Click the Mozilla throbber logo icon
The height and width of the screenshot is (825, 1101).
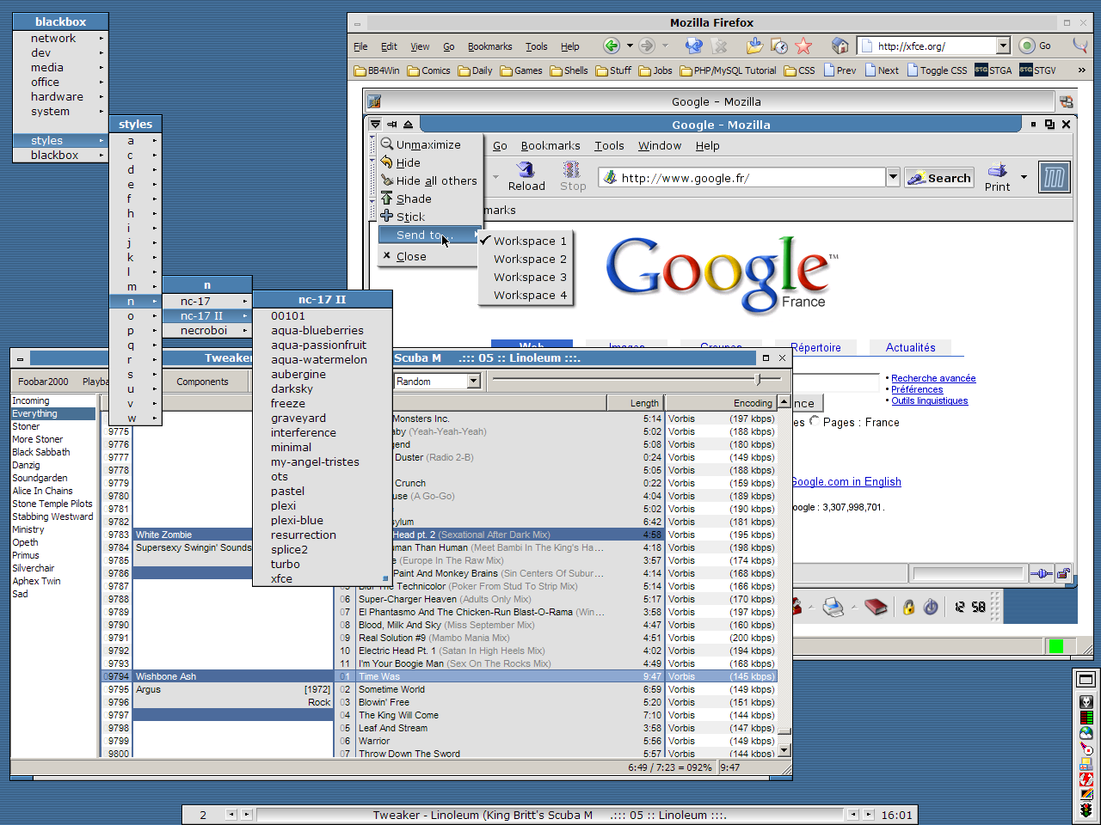pos(1054,178)
